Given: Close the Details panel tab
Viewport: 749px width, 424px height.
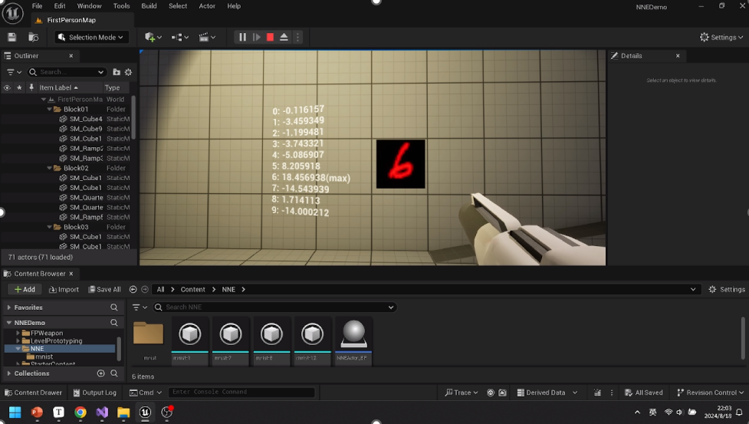Looking at the screenshot, I should [678, 56].
